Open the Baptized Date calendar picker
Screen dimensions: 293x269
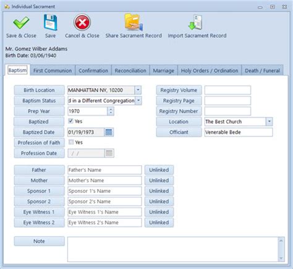point(109,132)
